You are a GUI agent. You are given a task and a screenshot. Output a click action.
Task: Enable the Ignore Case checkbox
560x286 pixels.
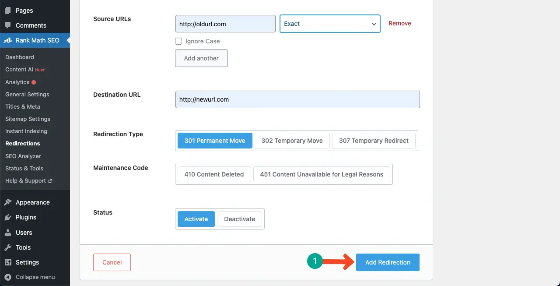pos(178,41)
